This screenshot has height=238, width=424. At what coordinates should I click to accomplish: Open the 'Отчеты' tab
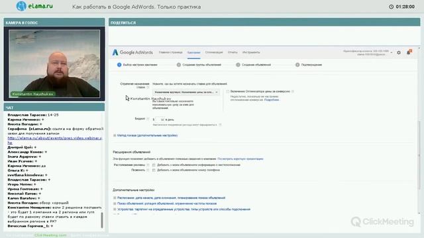[233, 52]
